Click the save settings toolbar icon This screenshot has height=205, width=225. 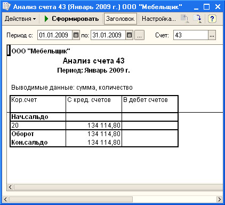point(197,19)
